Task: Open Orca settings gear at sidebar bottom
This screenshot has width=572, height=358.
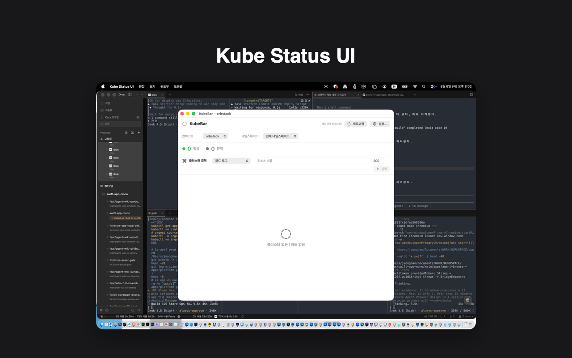Action: tap(101, 310)
